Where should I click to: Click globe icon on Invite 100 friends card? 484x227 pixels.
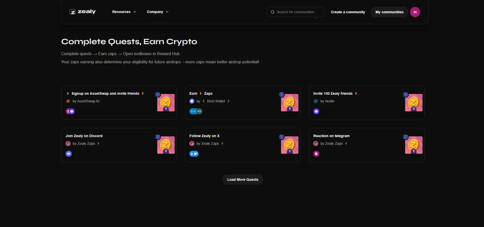tap(406, 94)
